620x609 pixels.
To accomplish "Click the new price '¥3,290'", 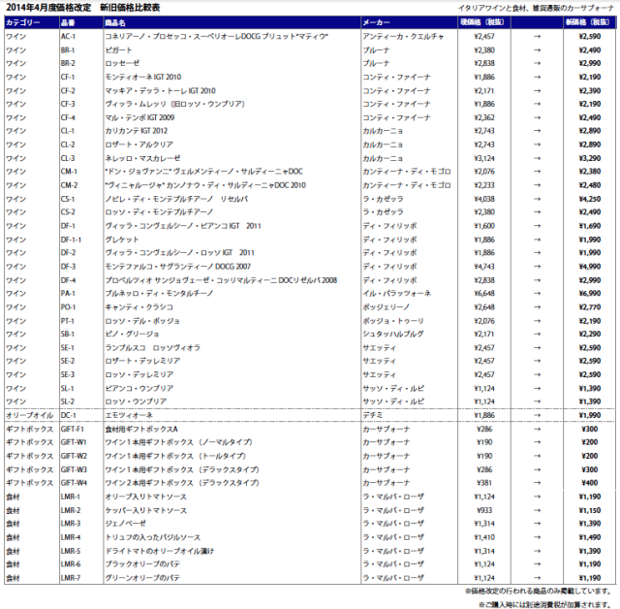I will click(590, 158).
